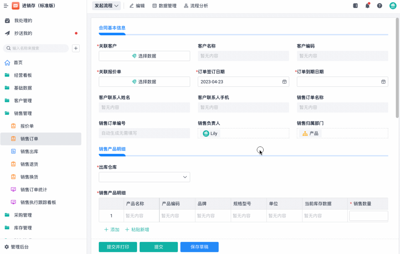Click the plus icon beside search box
Viewport: 400px width, 254px height.
click(76, 48)
